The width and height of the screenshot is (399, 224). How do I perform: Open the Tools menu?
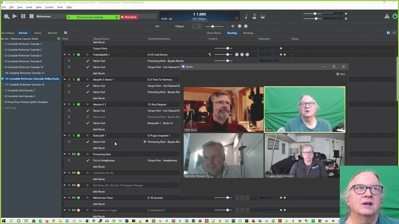(60, 7)
